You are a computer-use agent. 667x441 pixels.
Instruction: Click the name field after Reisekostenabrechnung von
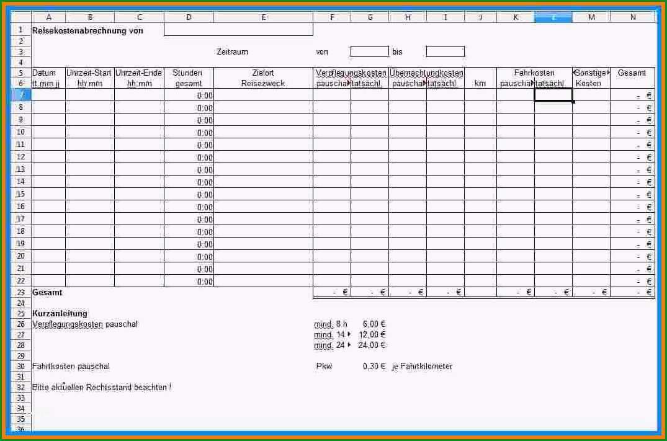pos(238,30)
